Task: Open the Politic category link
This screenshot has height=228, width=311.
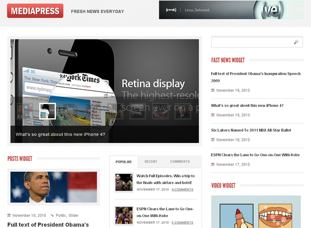Action: [61, 216]
